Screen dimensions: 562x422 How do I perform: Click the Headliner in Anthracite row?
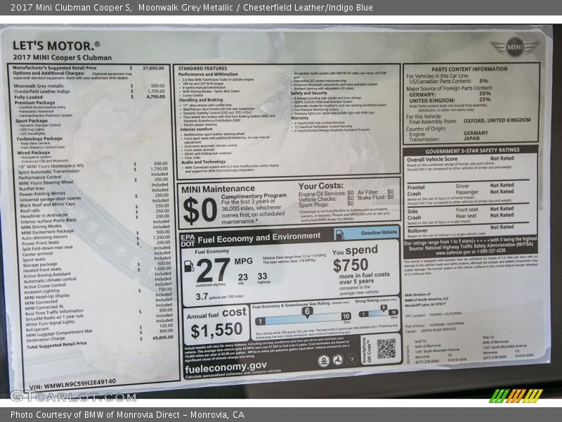(95, 215)
